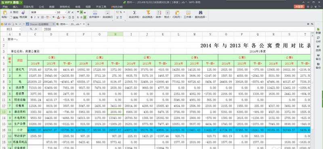This screenshot has height=149, width=323.
Task: Click the AutoFilter (自动筛选) funnel icon
Action: 148,12
